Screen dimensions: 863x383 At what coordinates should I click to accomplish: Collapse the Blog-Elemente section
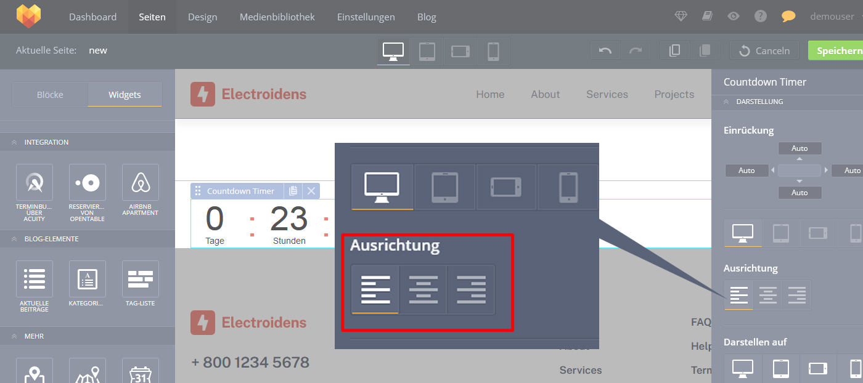[14, 239]
